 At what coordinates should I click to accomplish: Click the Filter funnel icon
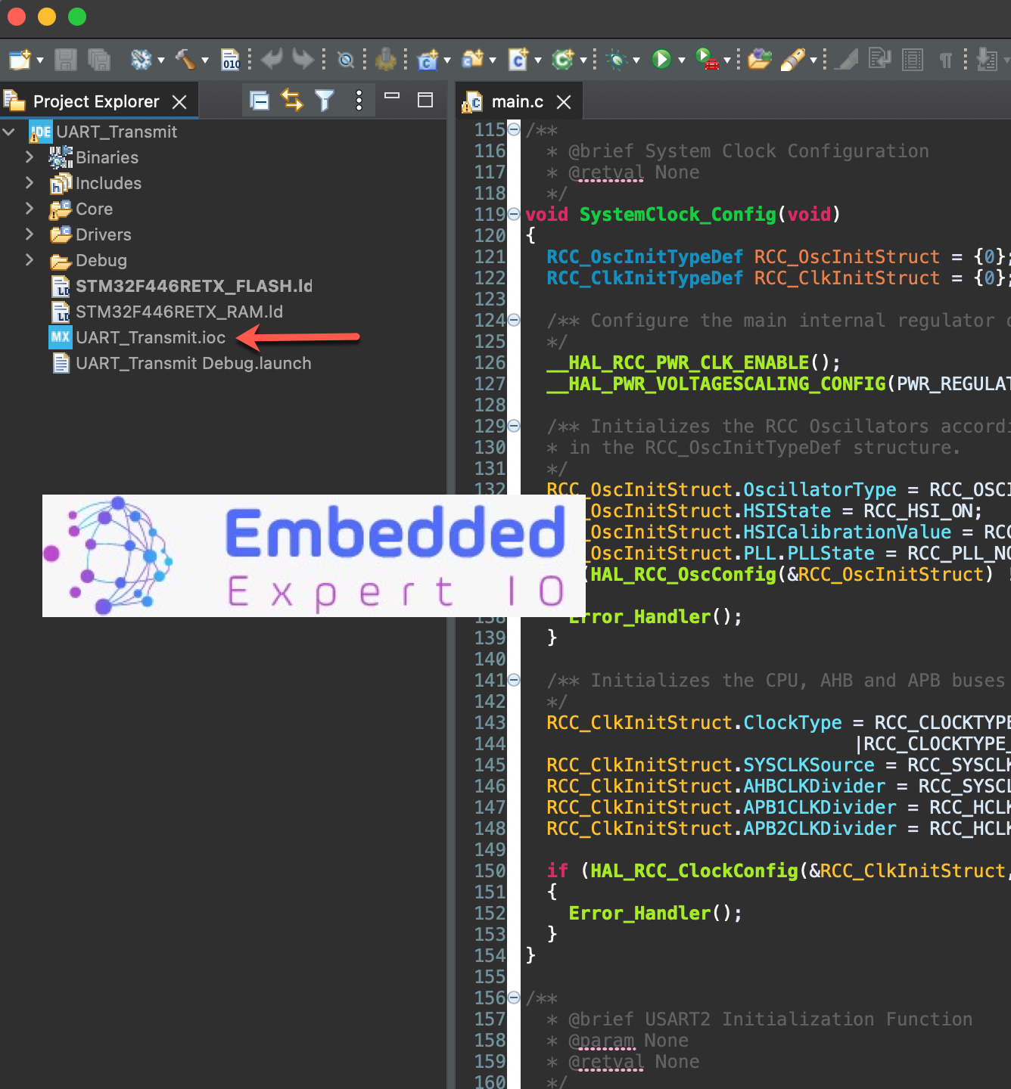coord(325,101)
